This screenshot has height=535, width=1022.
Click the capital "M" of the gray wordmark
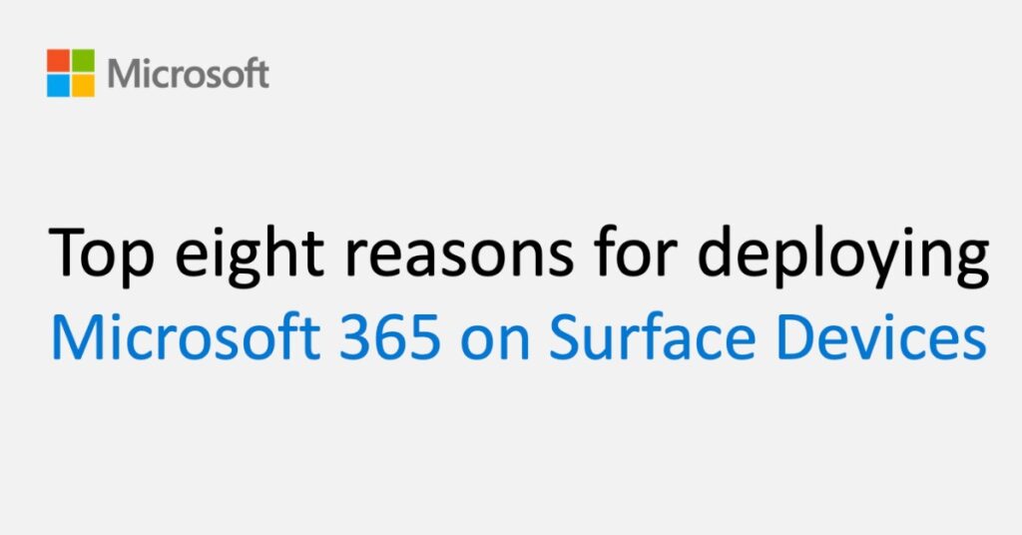[123, 75]
